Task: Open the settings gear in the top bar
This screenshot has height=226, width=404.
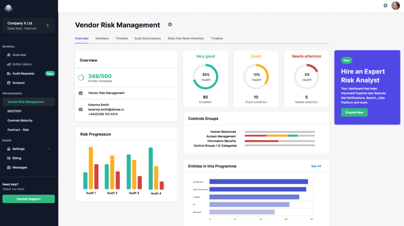Action: pos(385,5)
